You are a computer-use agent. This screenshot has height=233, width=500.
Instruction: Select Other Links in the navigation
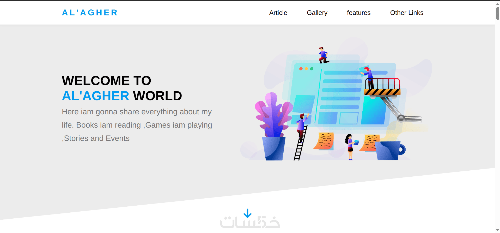(407, 13)
